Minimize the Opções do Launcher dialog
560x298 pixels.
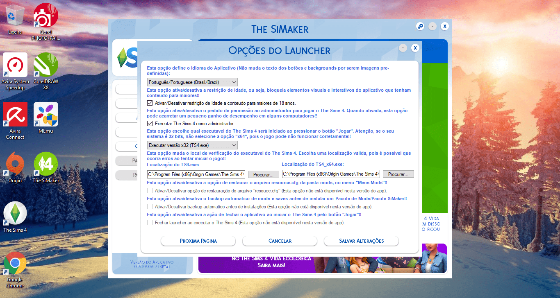coord(403,48)
